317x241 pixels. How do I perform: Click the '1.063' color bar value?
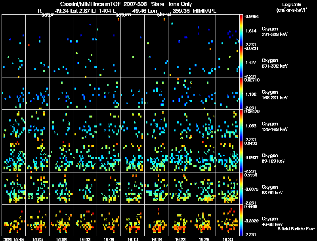point(251,126)
